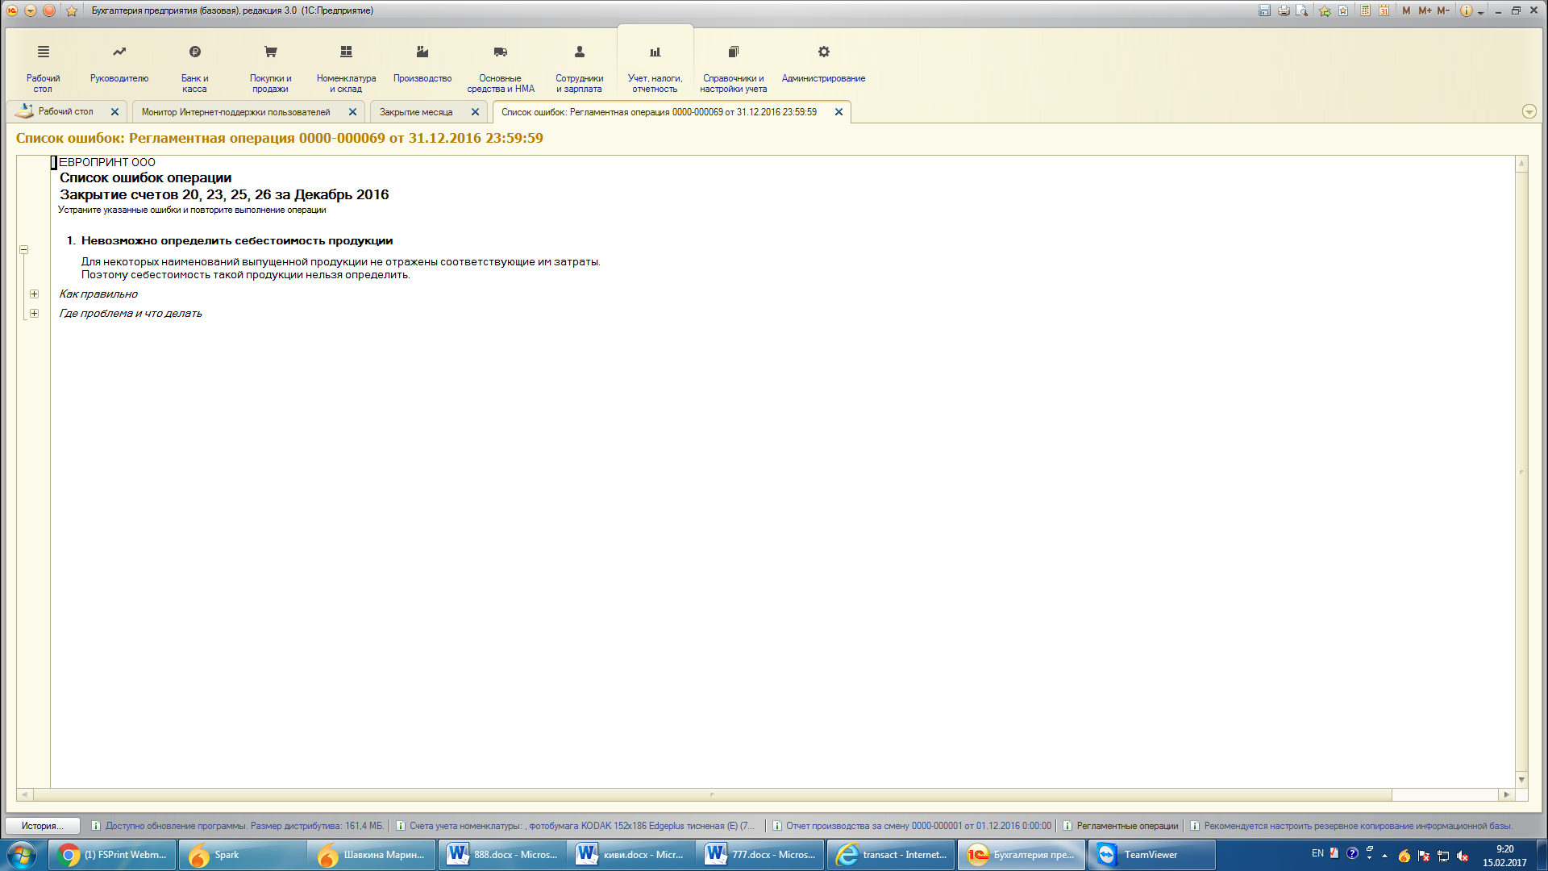
Task: Open the calendar icon
Action: coord(1384,10)
